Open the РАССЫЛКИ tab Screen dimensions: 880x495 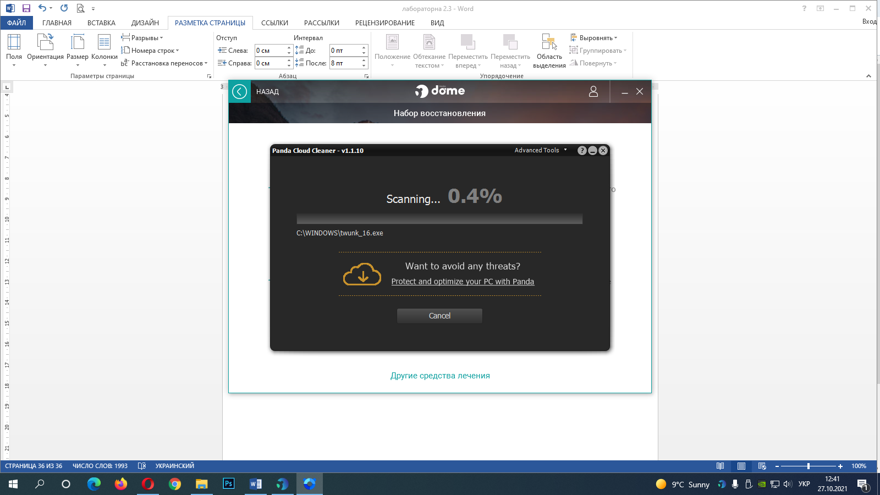[x=322, y=23]
